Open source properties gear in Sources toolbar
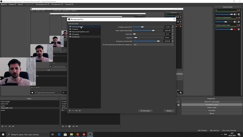243x137 pixels. tap(69, 126)
